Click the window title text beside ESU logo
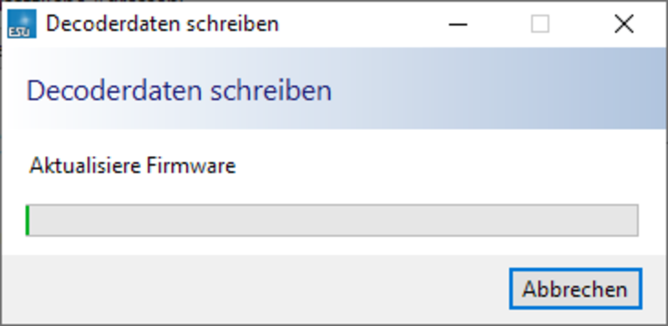668x326 pixels. [x=162, y=24]
